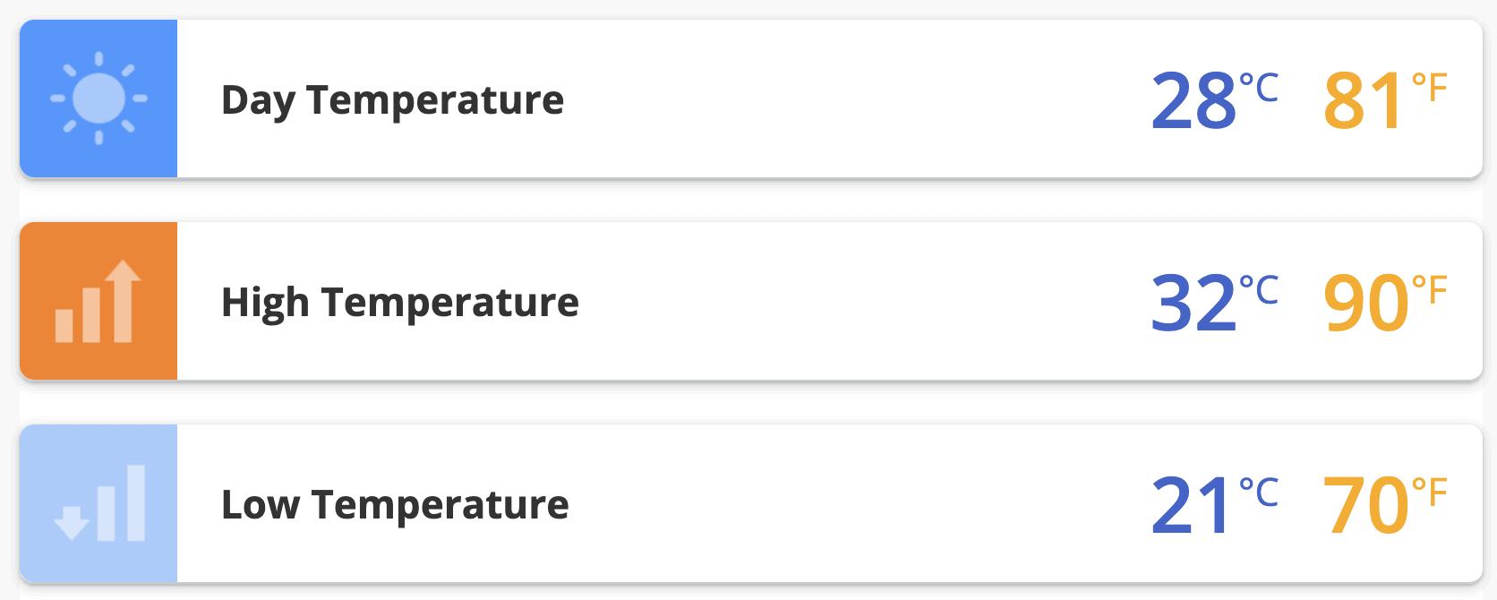This screenshot has height=600, width=1497.
Task: Click the light blue falling bars icon
Action: coord(98,503)
